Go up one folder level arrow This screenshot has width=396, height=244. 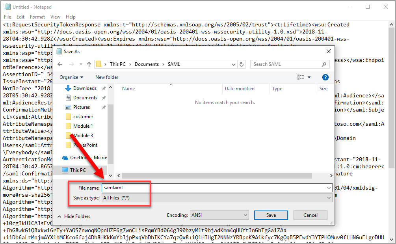coord(89,64)
